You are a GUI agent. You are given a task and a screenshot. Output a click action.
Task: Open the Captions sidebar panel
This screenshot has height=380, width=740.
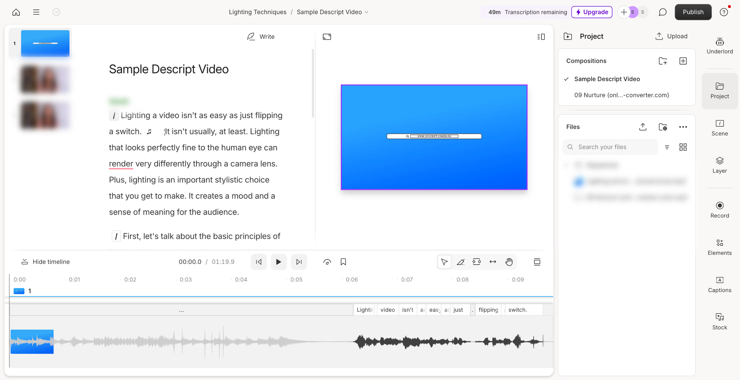[719, 285]
